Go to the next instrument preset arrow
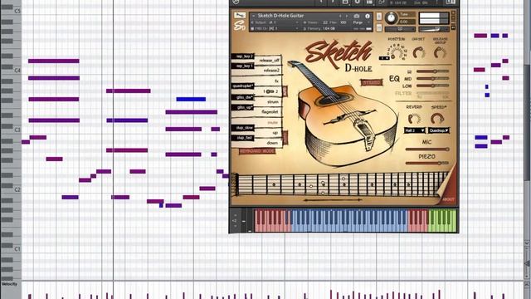The image size is (531, 299). point(347,16)
